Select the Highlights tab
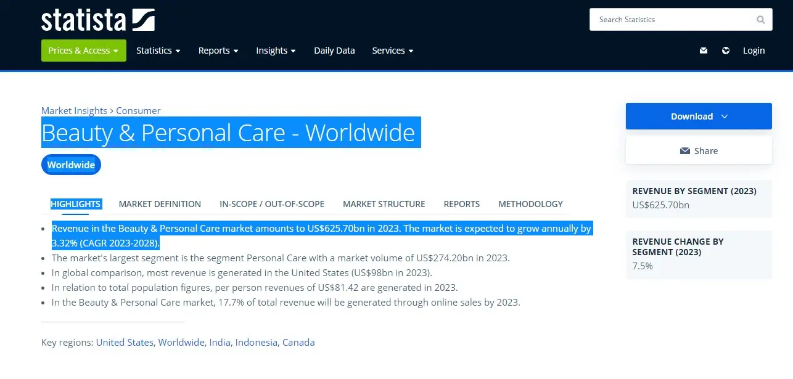The height and width of the screenshot is (379, 793). coord(76,204)
